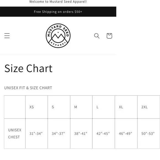Image resolution: width=160 pixels, height=160 pixels.
Task: Click the 34"-37" chest measurement cell
Action: point(59,134)
